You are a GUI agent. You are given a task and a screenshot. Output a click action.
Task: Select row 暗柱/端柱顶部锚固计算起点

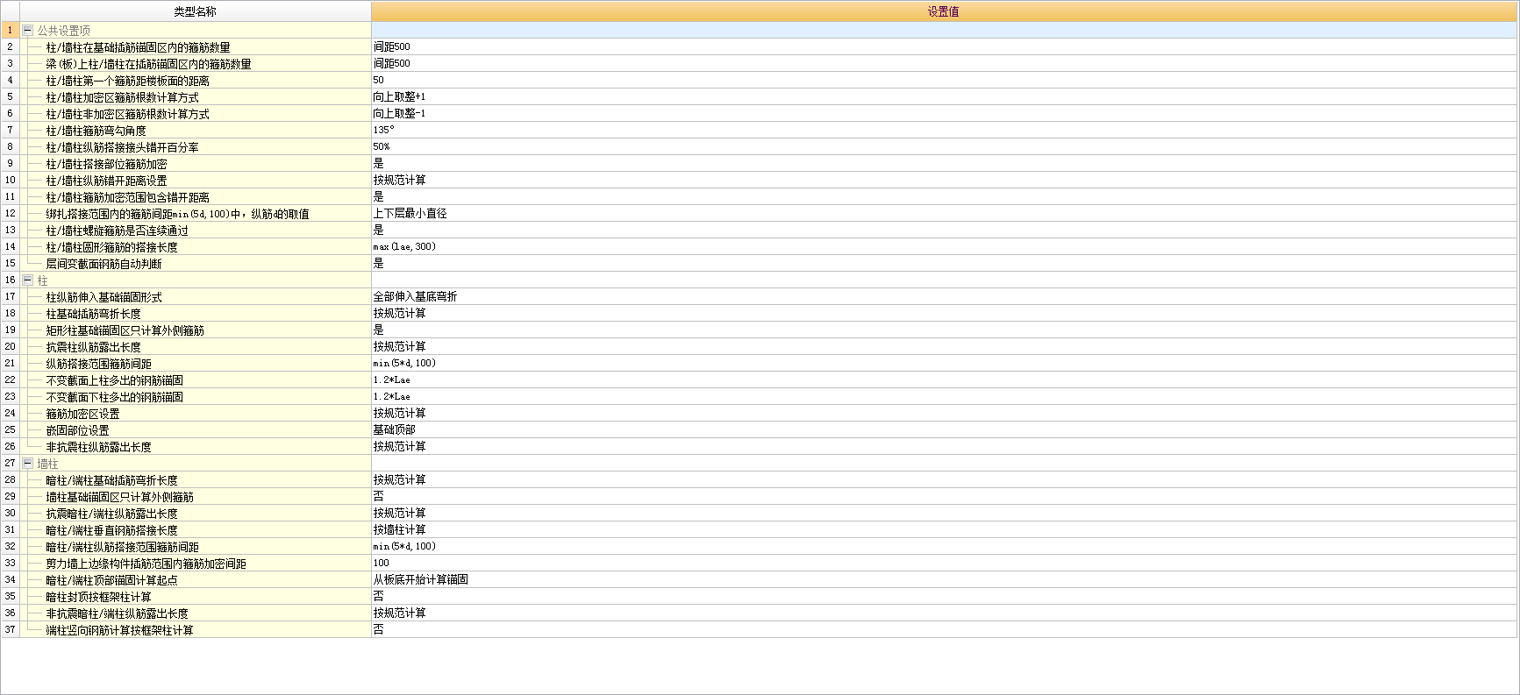[111, 580]
